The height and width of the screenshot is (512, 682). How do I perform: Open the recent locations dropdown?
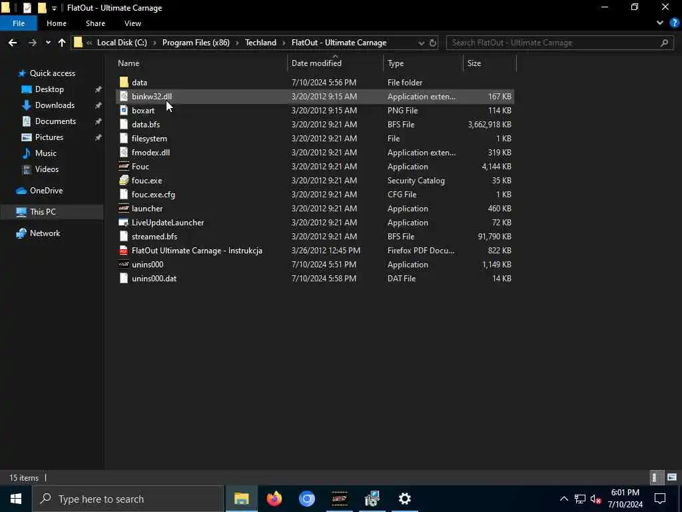point(48,43)
